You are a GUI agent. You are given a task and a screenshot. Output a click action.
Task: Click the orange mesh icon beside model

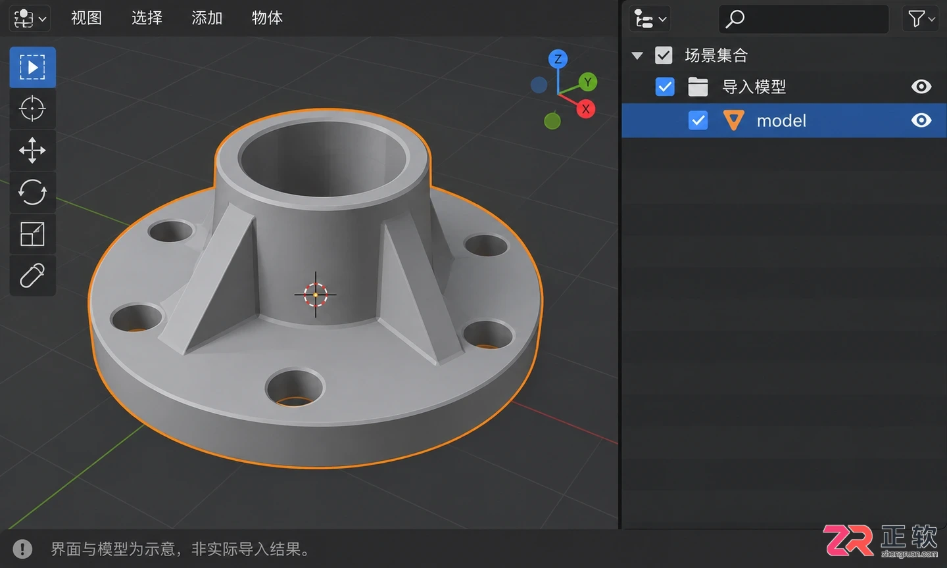click(733, 120)
